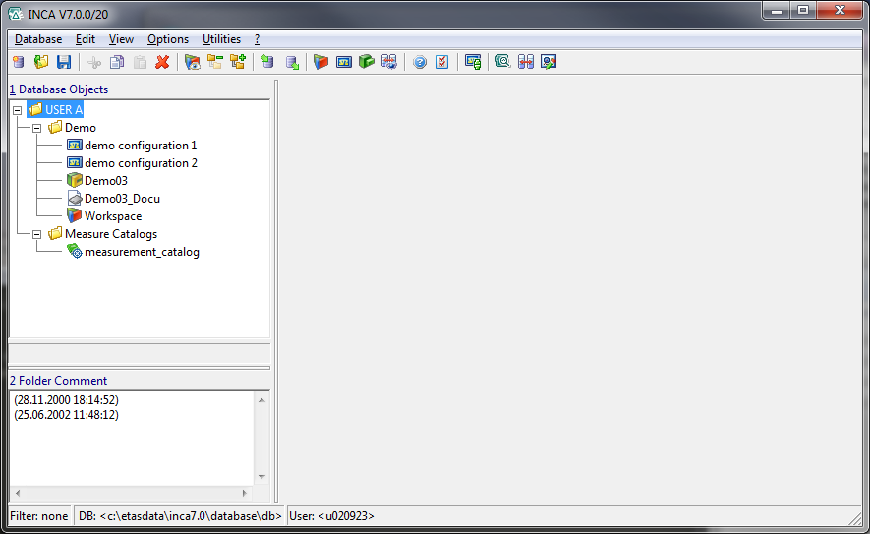
Task: Click the Folder Comment scroll down arrow
Action: (x=261, y=477)
